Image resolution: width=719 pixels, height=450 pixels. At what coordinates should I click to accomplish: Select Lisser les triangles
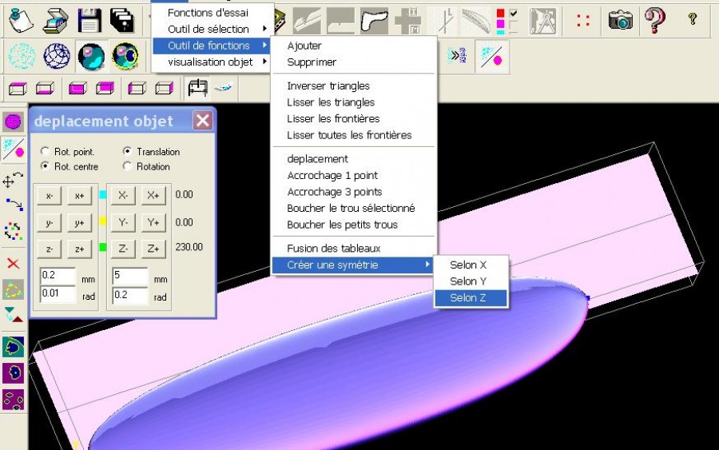[x=331, y=102]
